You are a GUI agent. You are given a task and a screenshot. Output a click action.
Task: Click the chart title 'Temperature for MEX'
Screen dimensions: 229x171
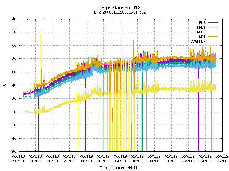coord(120,7)
